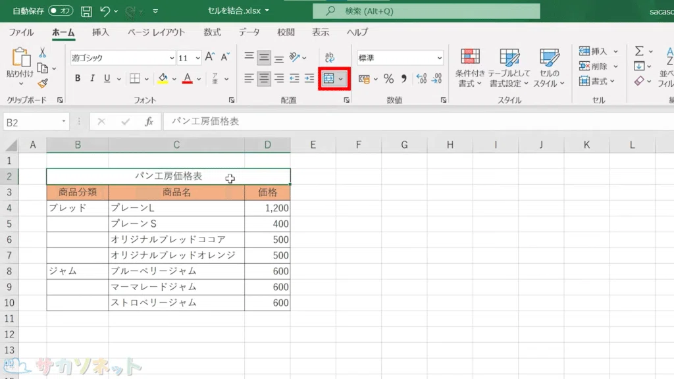Click the Wrap Text icon
Image resolution: width=674 pixels, height=379 pixels.
(330, 57)
